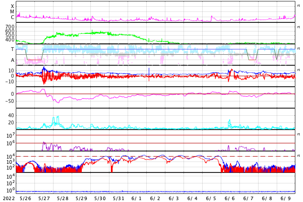Select the M flare-class axis label
303x202 pixels.
(12, 12)
